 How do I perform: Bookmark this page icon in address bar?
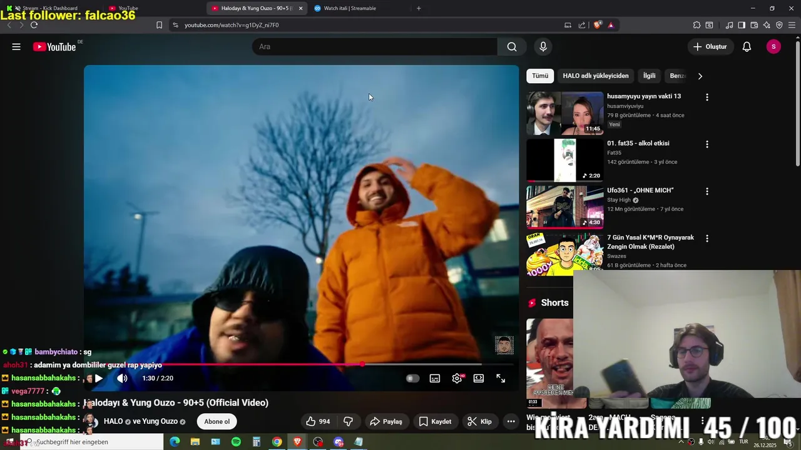[x=159, y=25]
